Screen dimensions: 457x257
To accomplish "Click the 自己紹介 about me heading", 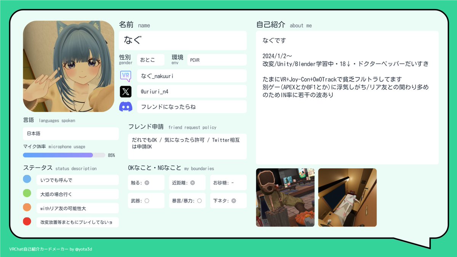I will click(x=284, y=25).
